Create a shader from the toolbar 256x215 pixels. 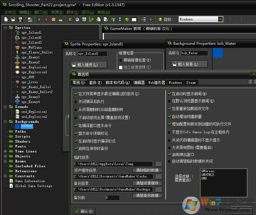coord(106,19)
